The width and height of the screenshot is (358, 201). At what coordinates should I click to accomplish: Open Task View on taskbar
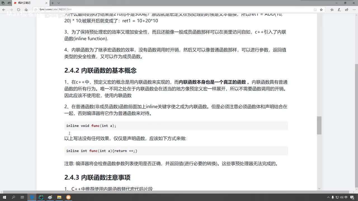click(x=22, y=197)
